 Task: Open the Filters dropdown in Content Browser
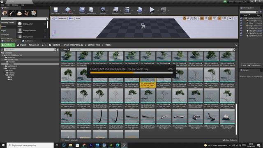coord(65,50)
